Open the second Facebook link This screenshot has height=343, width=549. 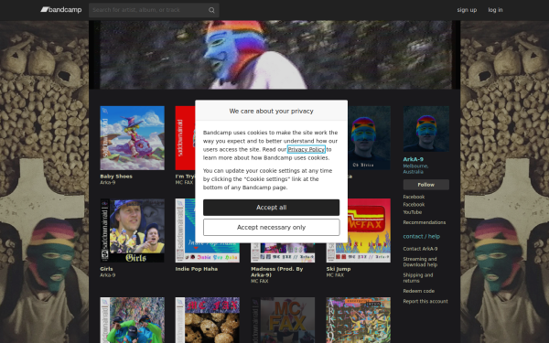click(414, 205)
